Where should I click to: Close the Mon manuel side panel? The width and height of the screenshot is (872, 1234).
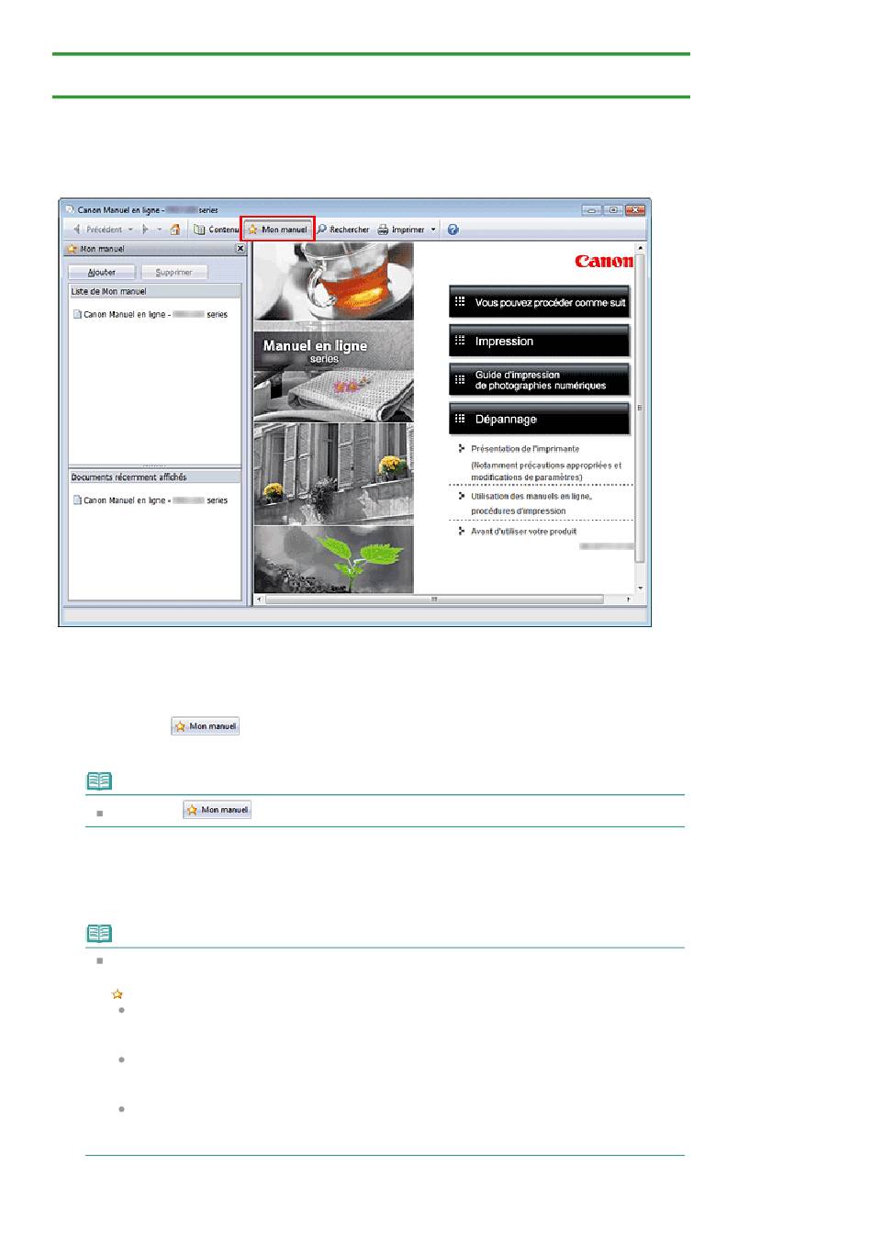[x=240, y=249]
